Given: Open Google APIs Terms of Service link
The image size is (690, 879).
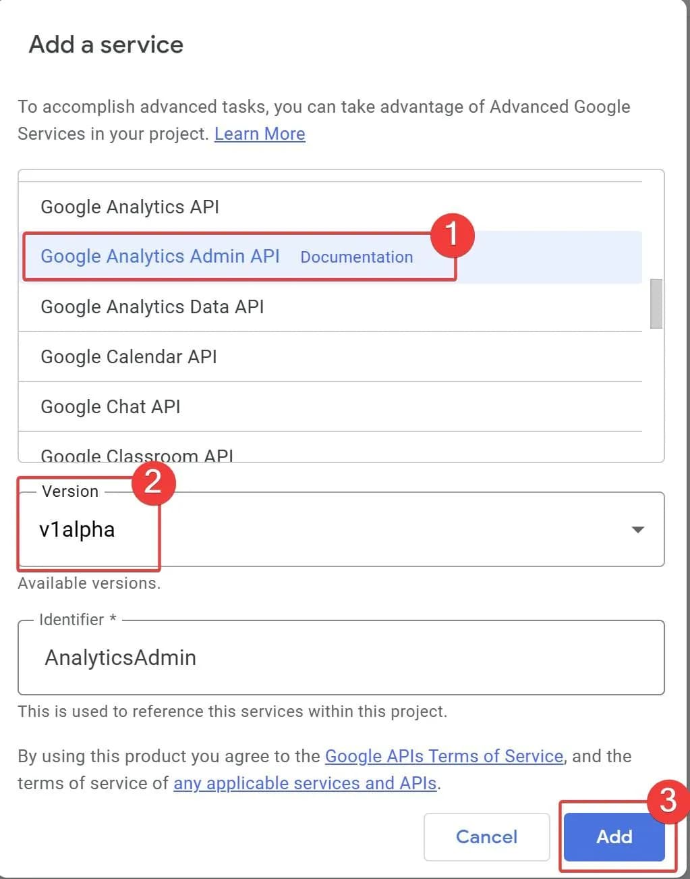Looking at the screenshot, I should (x=444, y=756).
